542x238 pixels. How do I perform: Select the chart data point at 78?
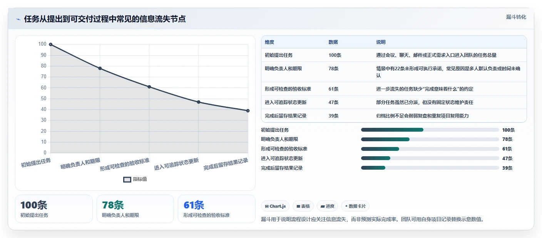(100, 68)
